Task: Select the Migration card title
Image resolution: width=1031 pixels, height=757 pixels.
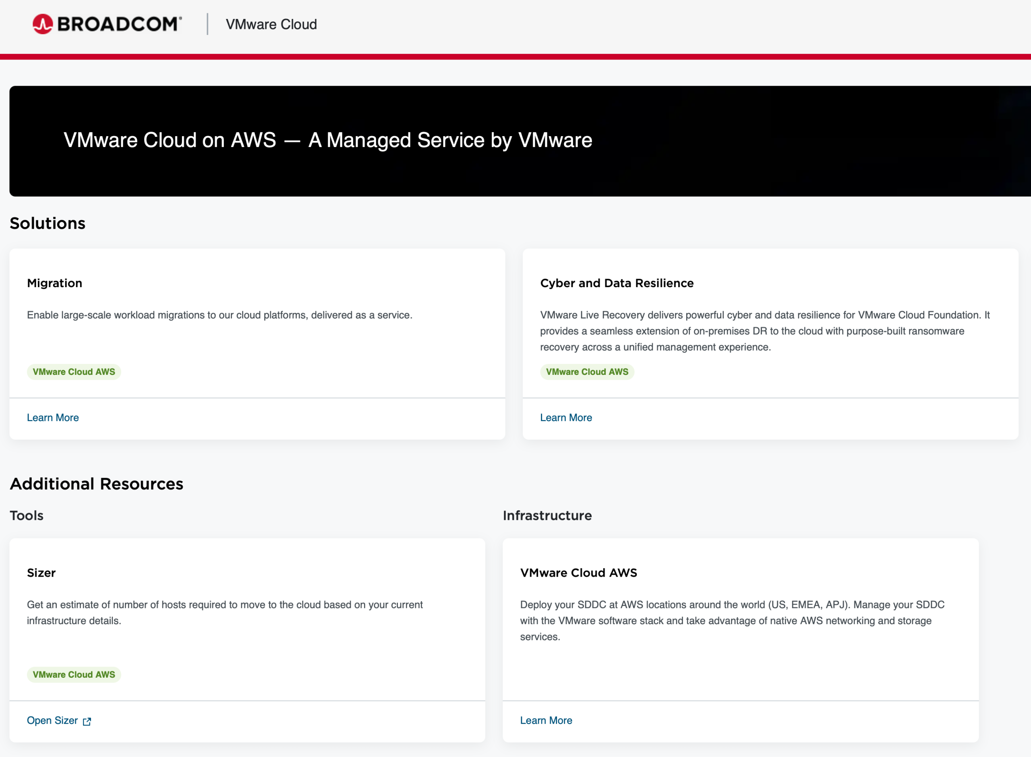Action: coord(54,283)
